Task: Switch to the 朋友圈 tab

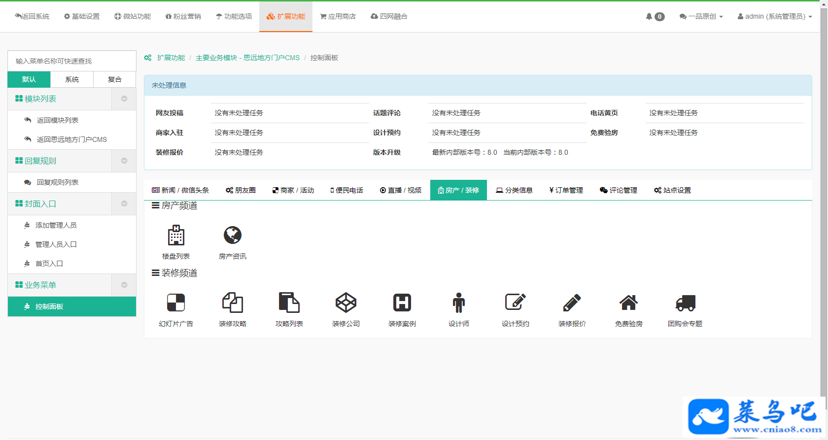Action: click(x=241, y=190)
